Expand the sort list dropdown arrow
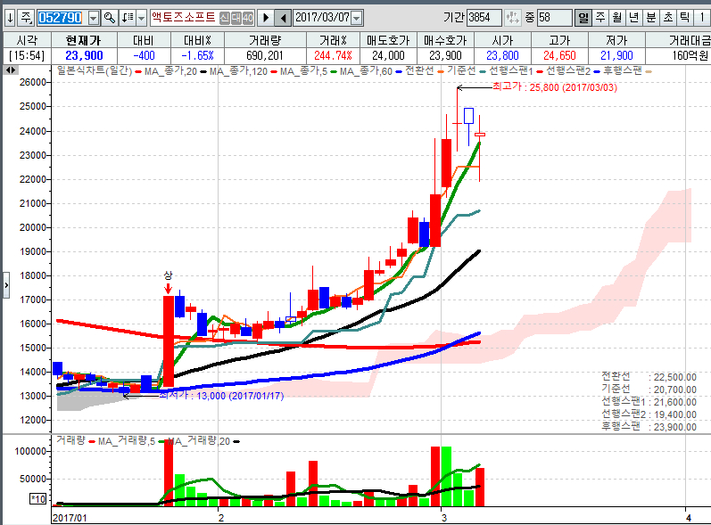 141,17
